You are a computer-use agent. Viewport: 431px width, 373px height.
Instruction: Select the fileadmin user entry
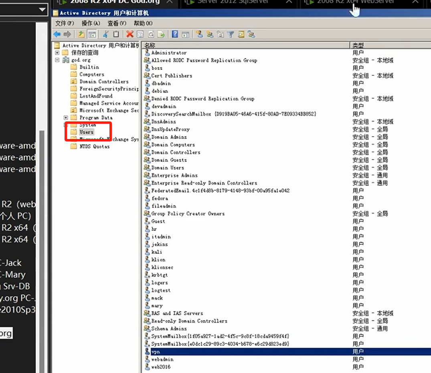(x=164, y=206)
